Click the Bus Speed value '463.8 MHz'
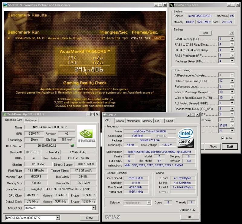 coord(136,187)
